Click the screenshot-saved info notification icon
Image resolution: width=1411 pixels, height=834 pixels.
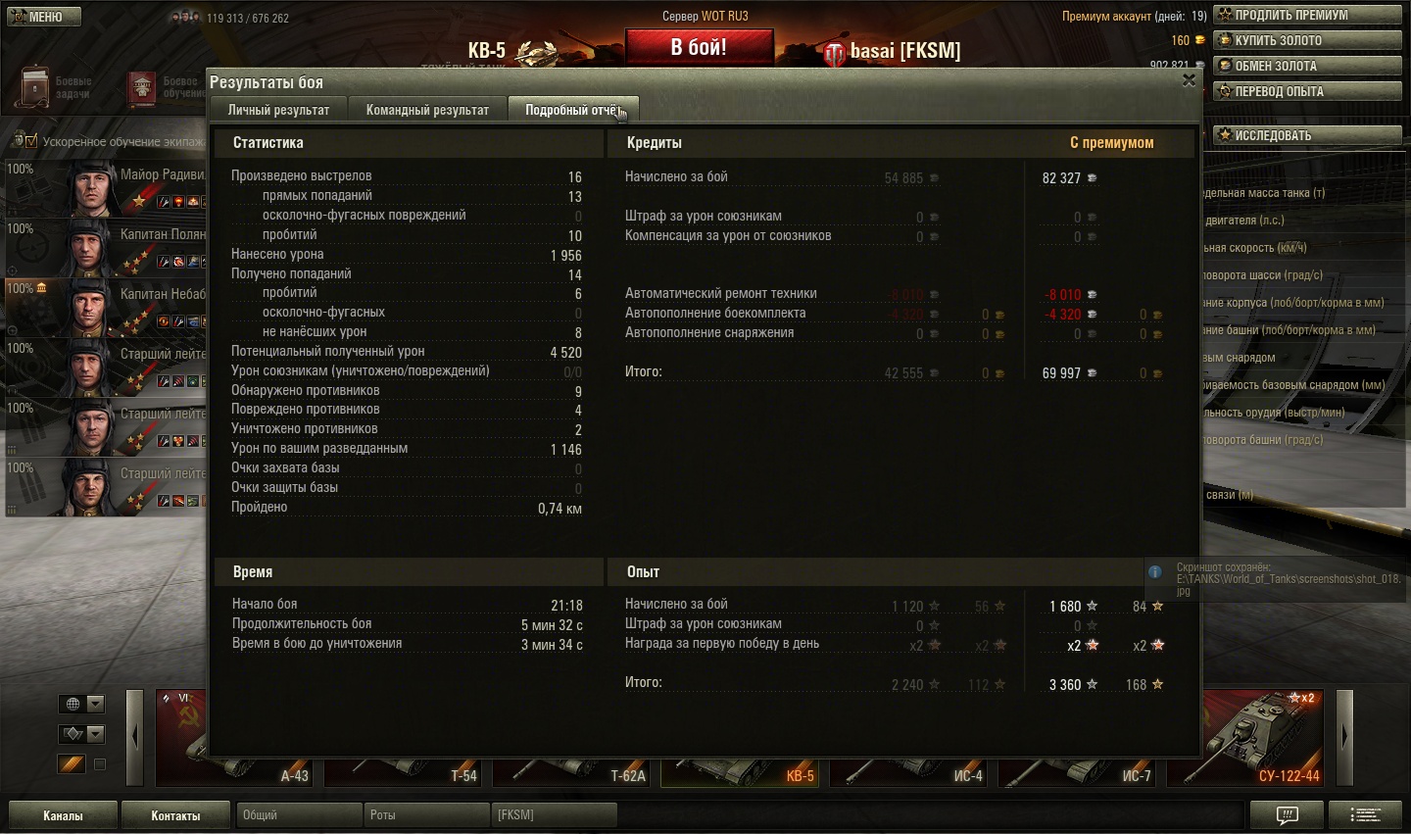coord(1155,571)
